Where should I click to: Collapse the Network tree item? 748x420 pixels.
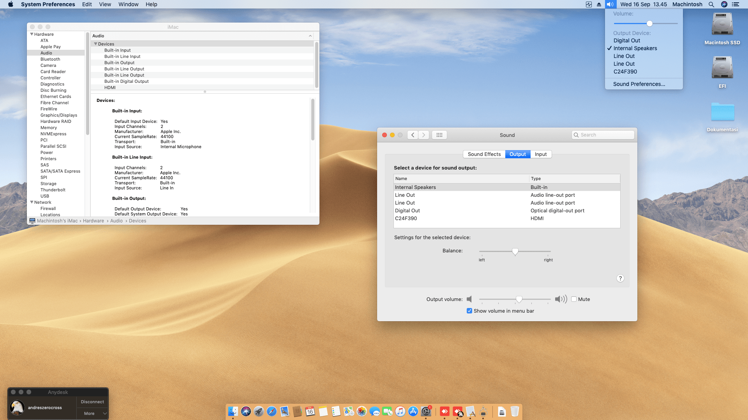click(32, 202)
